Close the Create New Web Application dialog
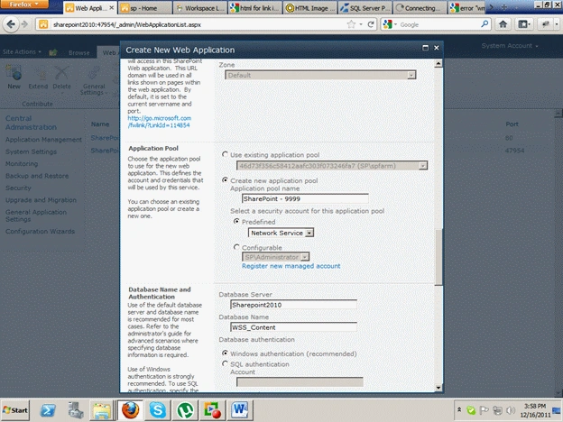The image size is (563, 422). pyautogui.click(x=437, y=48)
